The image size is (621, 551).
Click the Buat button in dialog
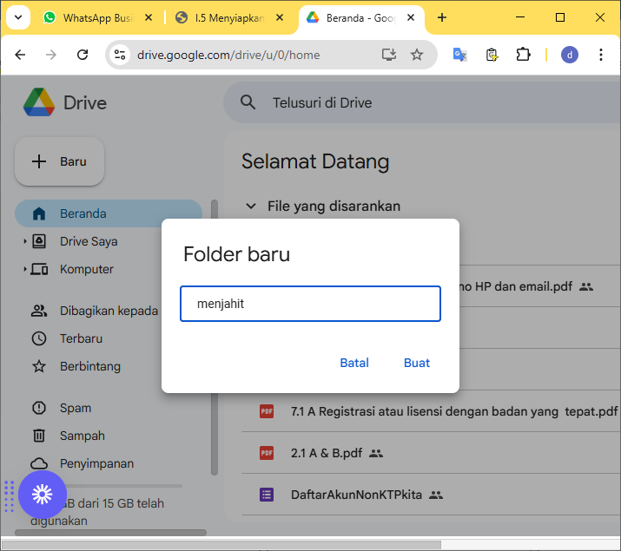tap(417, 363)
